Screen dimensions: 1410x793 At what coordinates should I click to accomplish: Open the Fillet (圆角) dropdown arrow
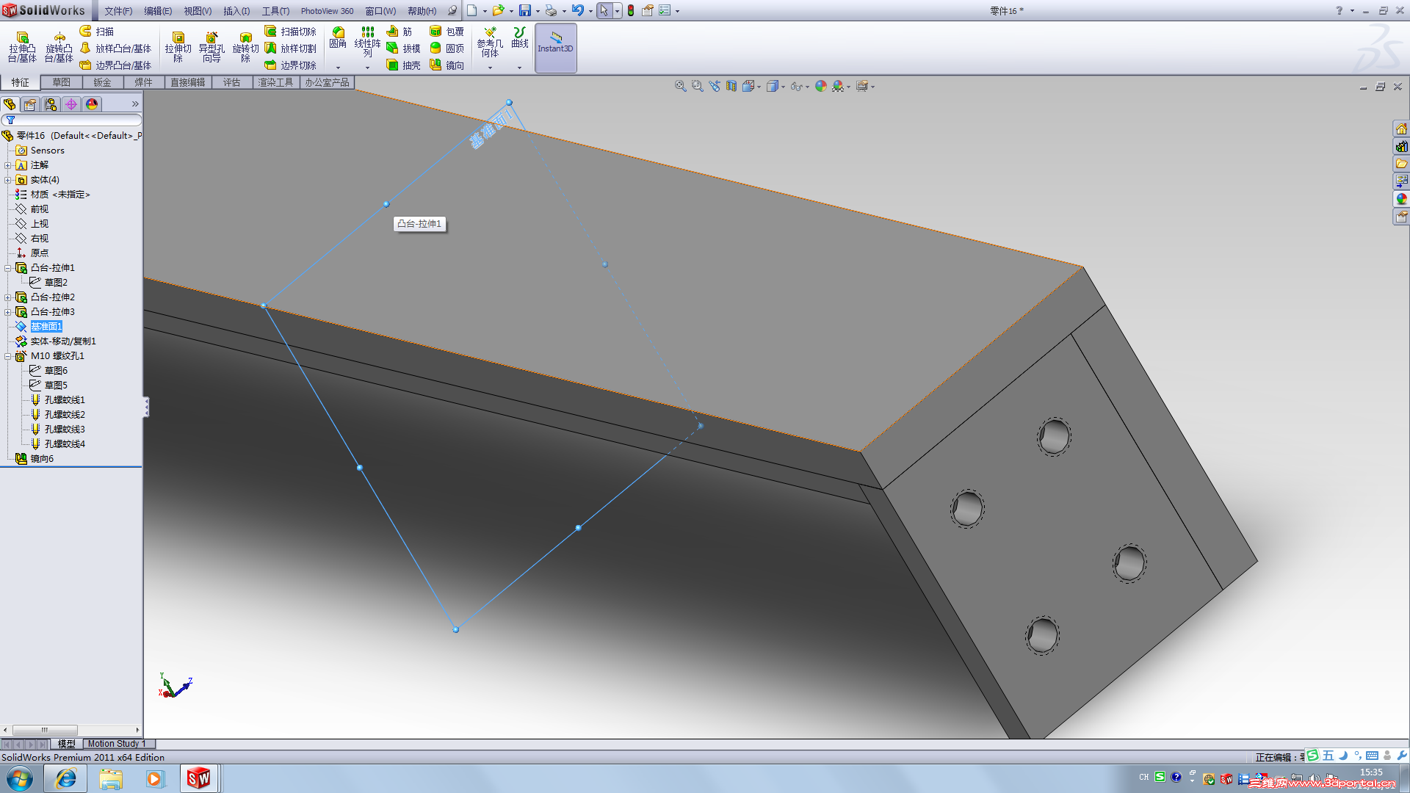click(338, 68)
